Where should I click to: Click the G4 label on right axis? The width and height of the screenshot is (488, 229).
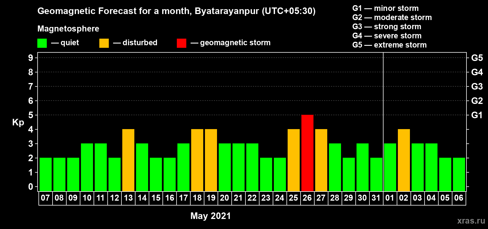coord(477,72)
